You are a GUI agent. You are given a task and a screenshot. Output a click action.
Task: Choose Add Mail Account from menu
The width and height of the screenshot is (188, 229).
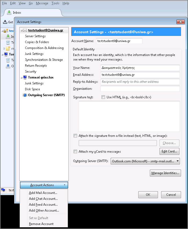pos(44,193)
